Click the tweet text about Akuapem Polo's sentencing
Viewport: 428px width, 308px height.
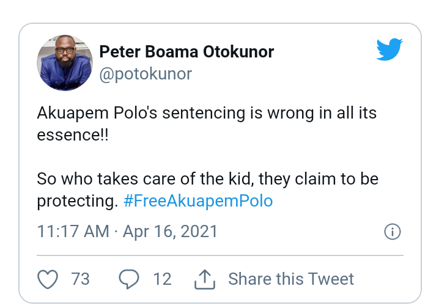(207, 124)
